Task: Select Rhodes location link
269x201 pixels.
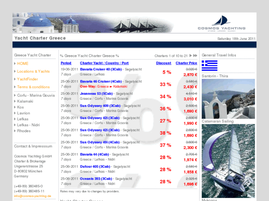Action: coord(24,131)
